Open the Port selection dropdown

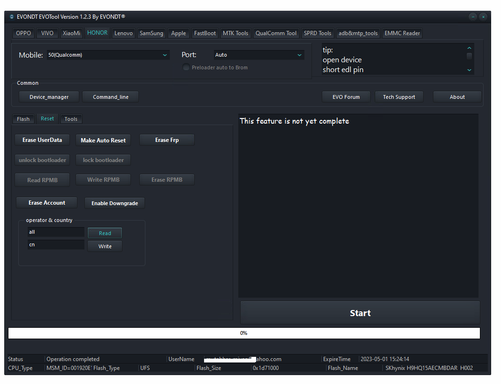(x=259, y=55)
